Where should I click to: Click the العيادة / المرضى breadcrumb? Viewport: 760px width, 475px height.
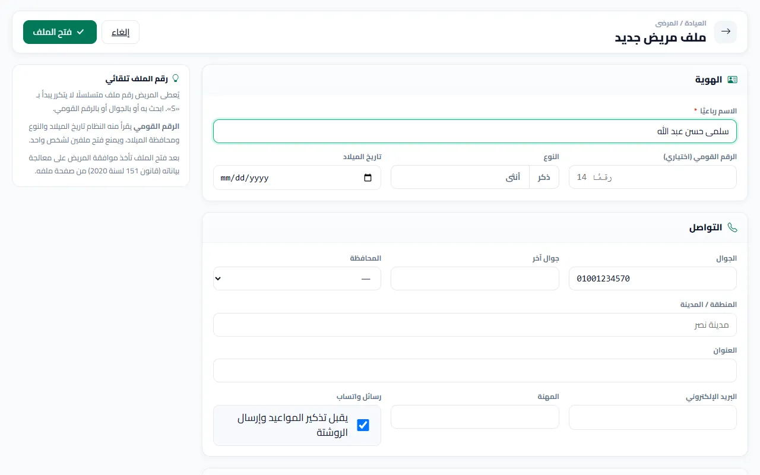(x=680, y=23)
